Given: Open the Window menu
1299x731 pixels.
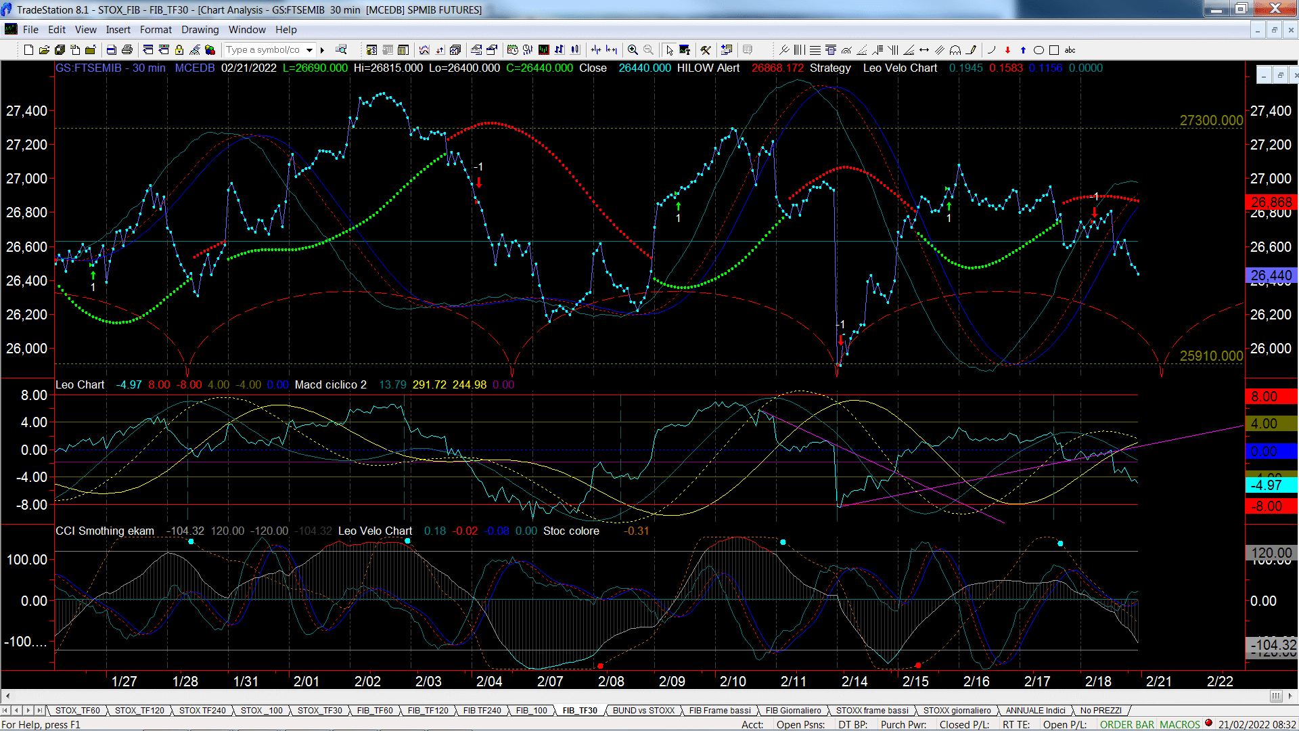Looking at the screenshot, I should click(247, 30).
